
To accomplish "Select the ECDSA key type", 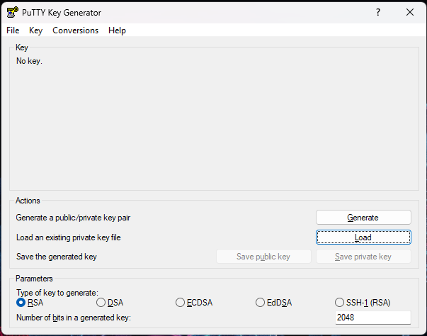I will coord(194,303).
